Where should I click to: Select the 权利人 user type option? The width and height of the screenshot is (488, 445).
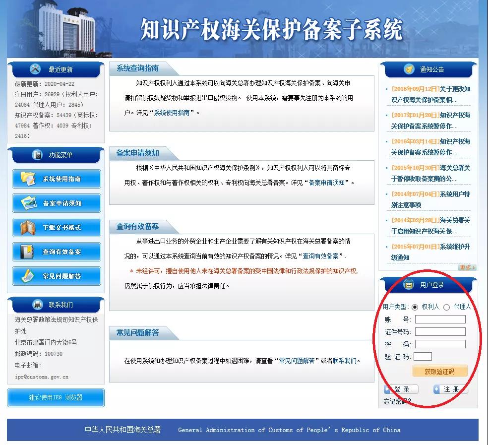415,307
